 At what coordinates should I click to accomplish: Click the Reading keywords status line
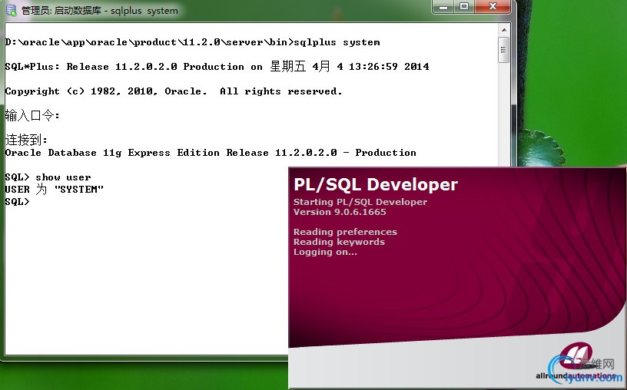click(x=339, y=242)
